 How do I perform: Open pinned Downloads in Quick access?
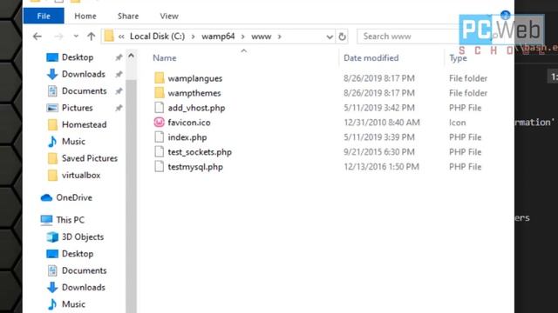pyautogui.click(x=84, y=74)
